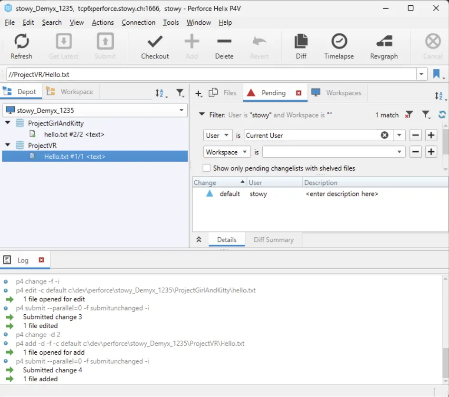This screenshot has width=449, height=397.
Task: Open the Workspace value dropdown arrow
Action: tap(399, 152)
